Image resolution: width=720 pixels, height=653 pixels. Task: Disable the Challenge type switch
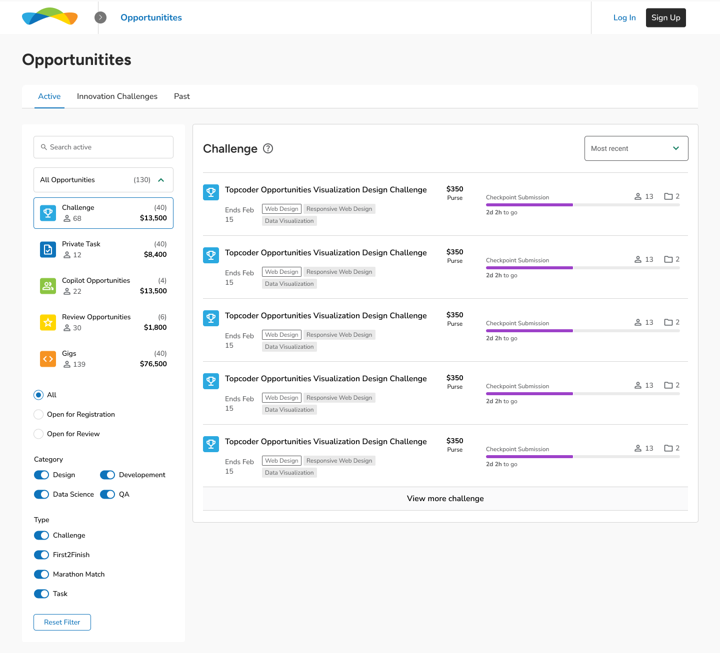coord(41,535)
